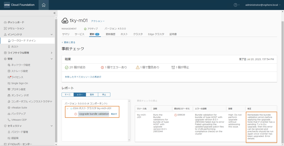Switch to the サービス tab
The image size is (284, 146).
click(x=80, y=34)
